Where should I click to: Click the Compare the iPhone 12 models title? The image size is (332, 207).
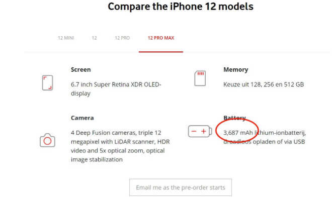coord(181,7)
